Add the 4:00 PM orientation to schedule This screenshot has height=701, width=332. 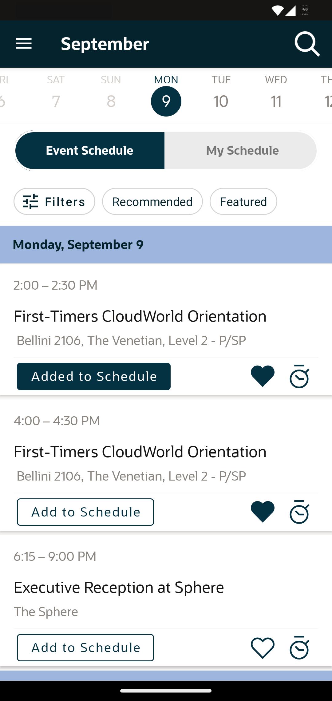coord(85,512)
